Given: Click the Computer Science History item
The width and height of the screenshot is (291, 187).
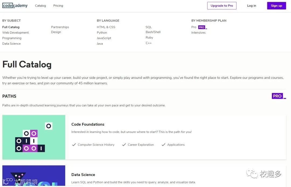Looking at the screenshot, I should (x=93, y=145).
